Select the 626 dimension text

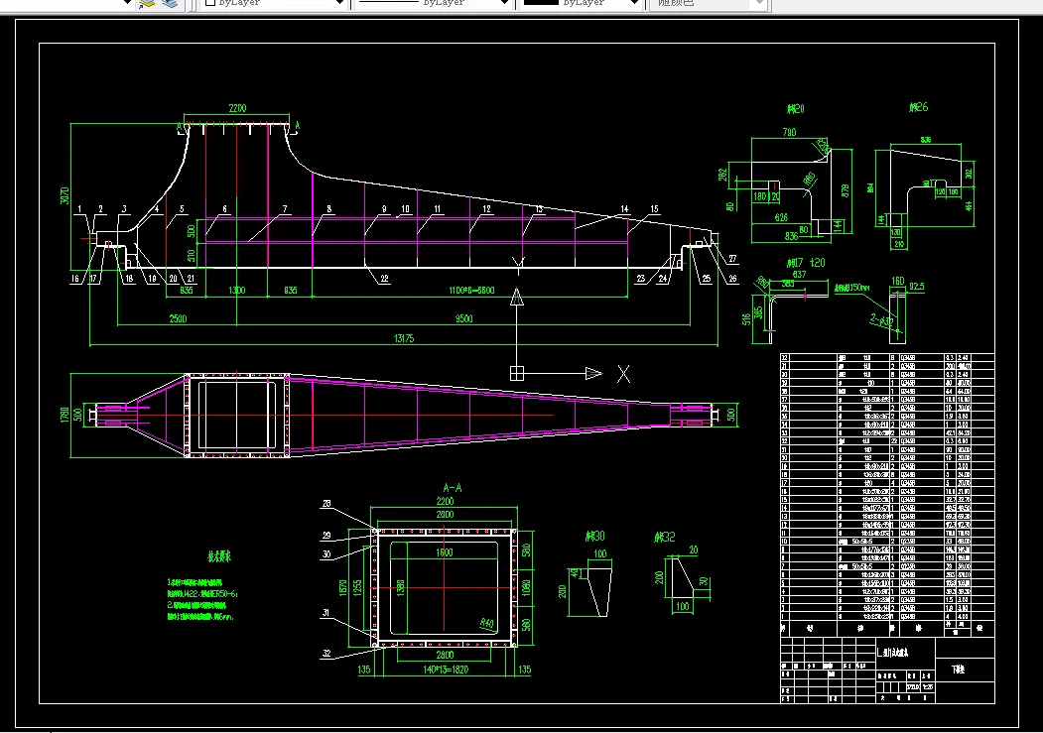(x=782, y=217)
